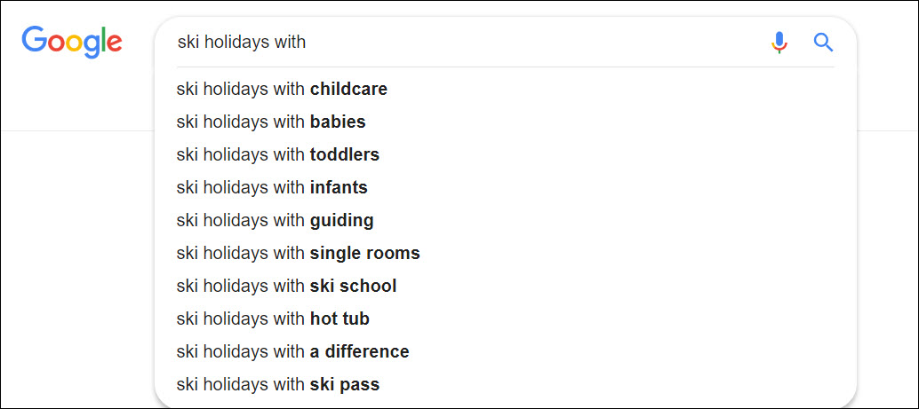Click the bold word 'childcare' in suggestions

(x=348, y=90)
